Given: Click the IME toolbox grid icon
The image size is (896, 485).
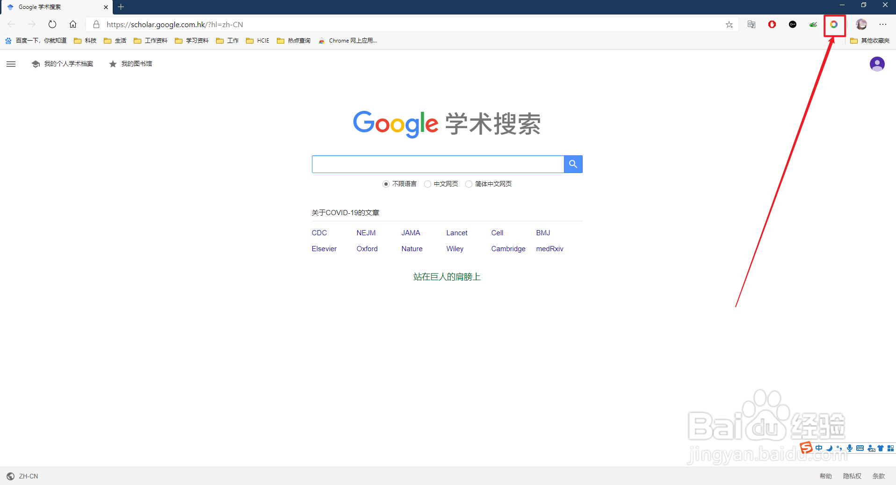Looking at the screenshot, I should [x=890, y=448].
